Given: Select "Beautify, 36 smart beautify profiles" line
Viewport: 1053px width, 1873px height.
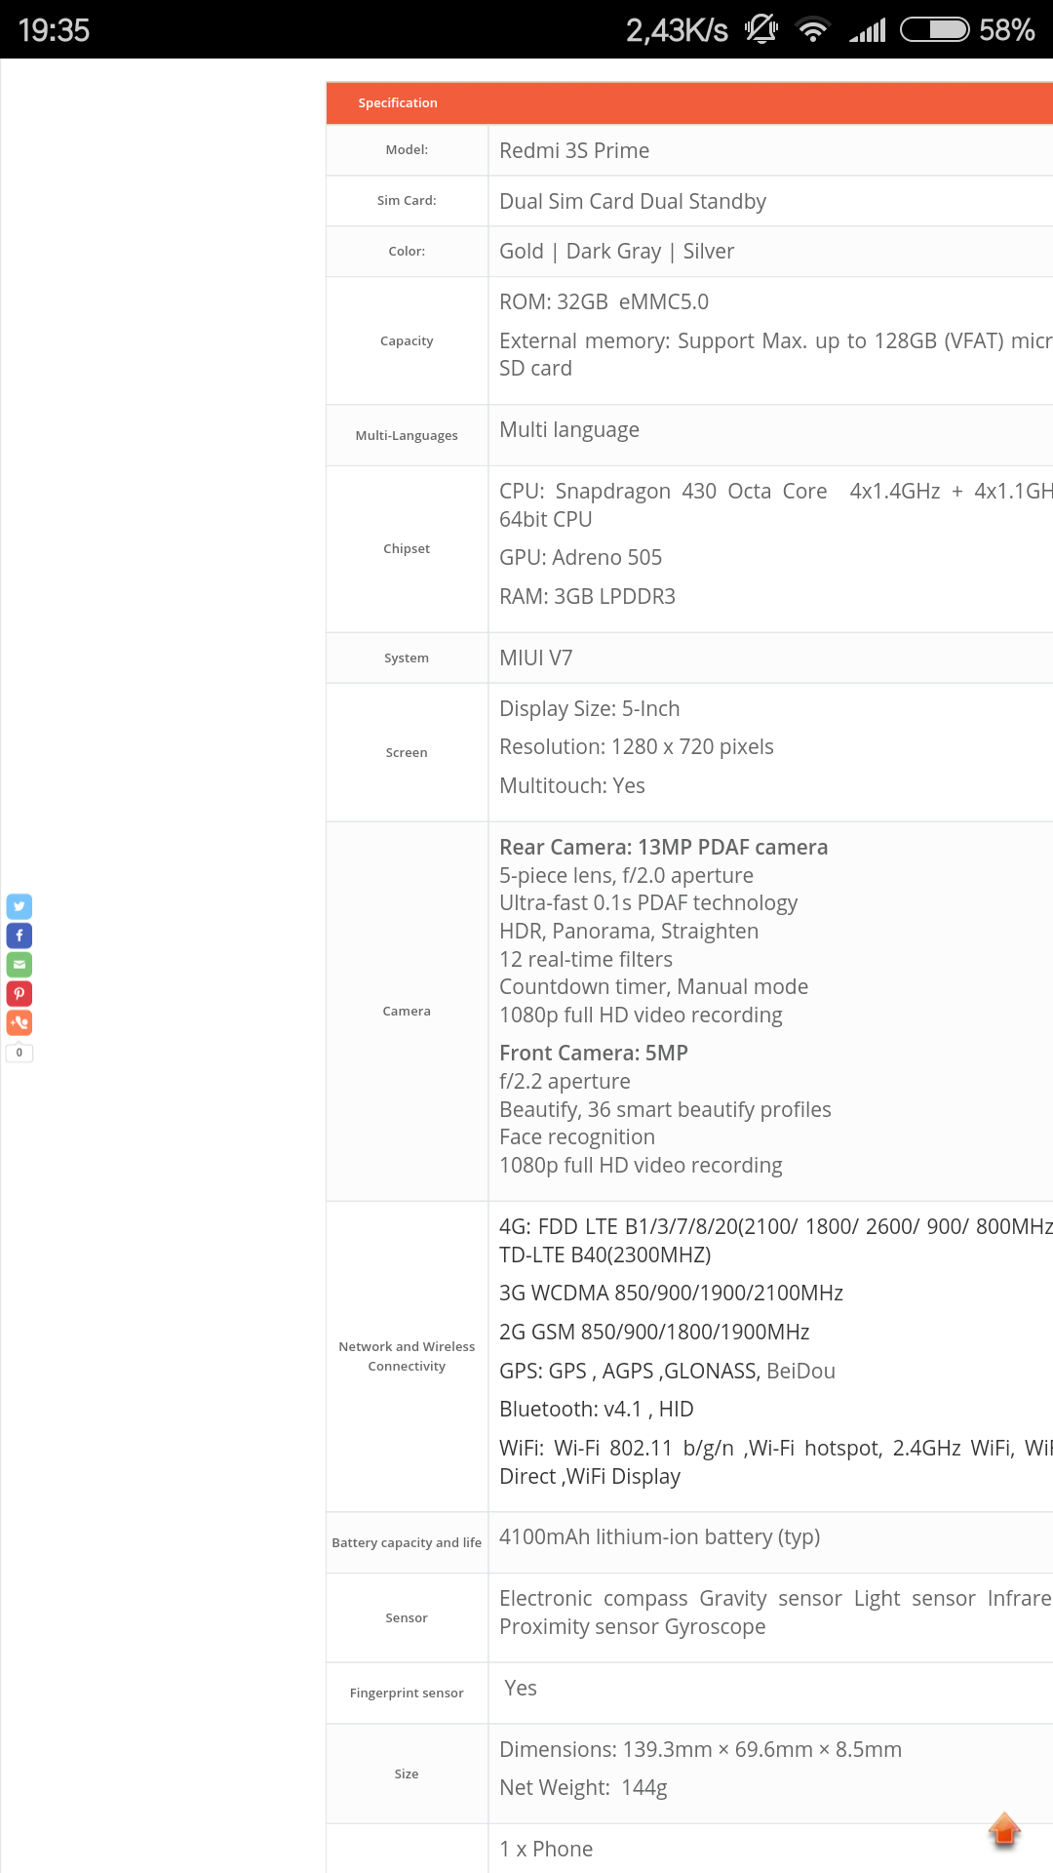Looking at the screenshot, I should point(665,1109).
